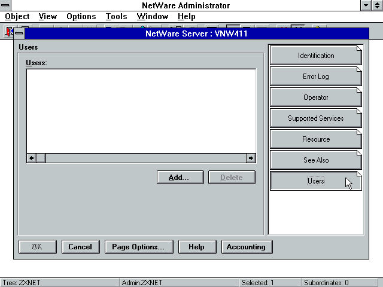Click the Users list left scroll arrow
Screen dimensions: 383x287
tap(31, 158)
